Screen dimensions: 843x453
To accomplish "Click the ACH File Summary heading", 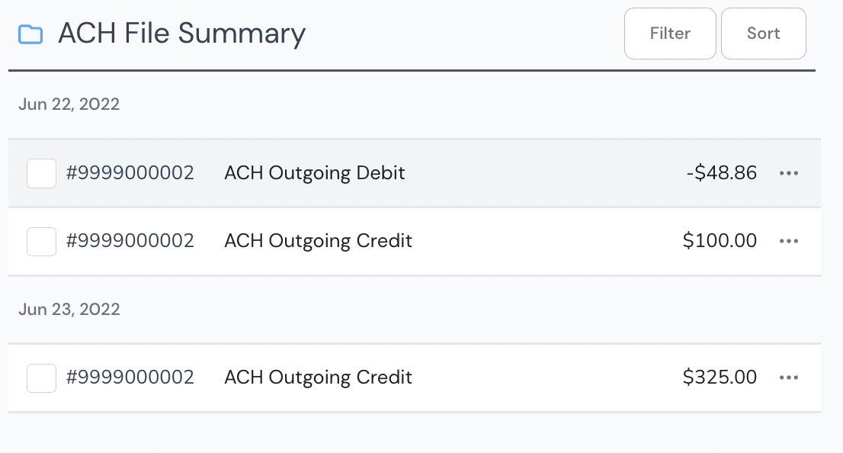I will (x=181, y=34).
